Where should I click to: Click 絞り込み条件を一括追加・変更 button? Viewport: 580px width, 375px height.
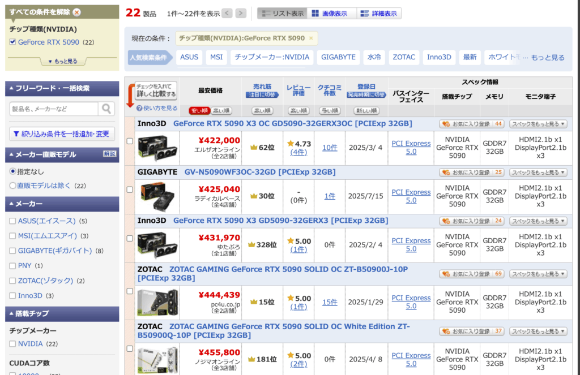point(62,134)
